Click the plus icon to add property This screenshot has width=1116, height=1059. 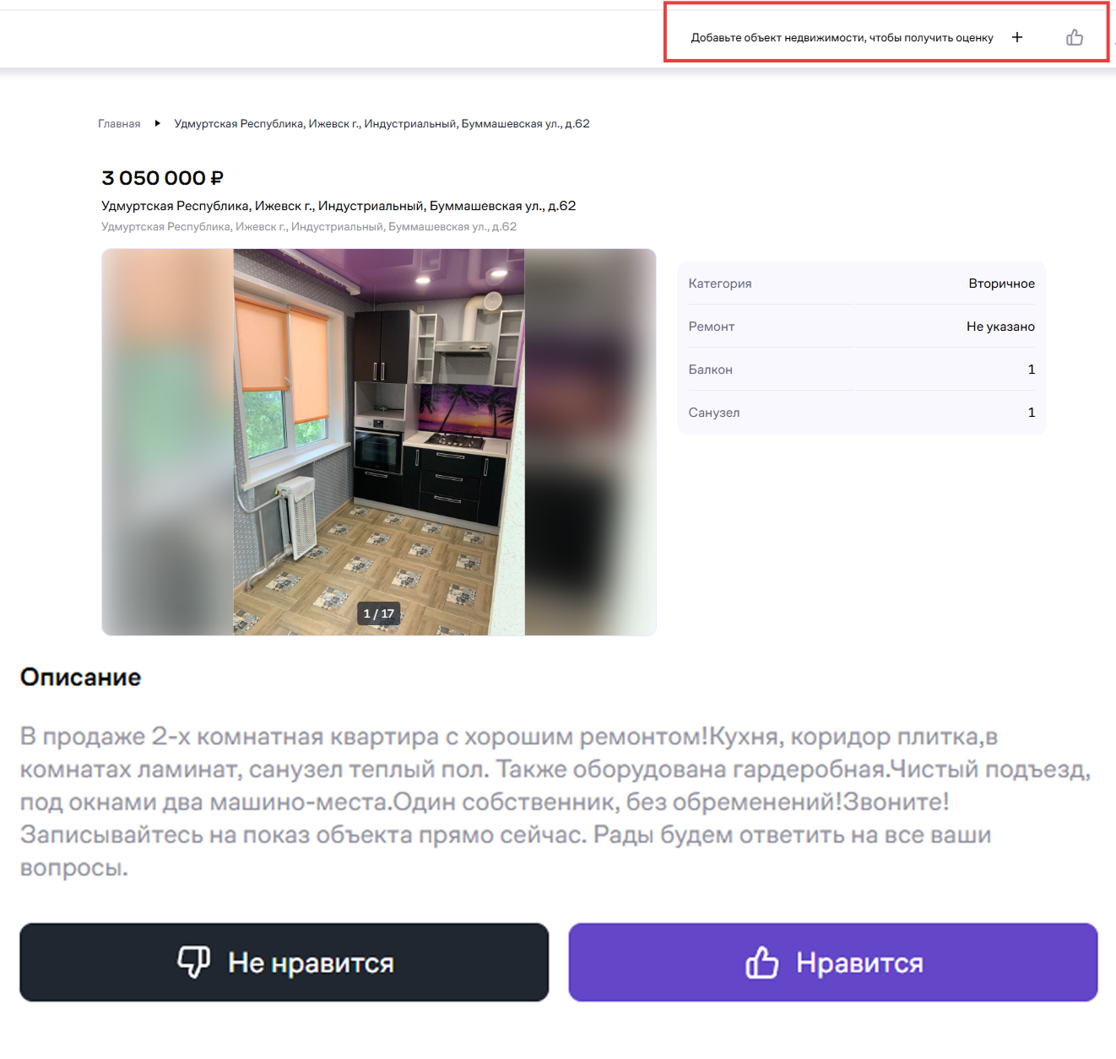point(1017,37)
